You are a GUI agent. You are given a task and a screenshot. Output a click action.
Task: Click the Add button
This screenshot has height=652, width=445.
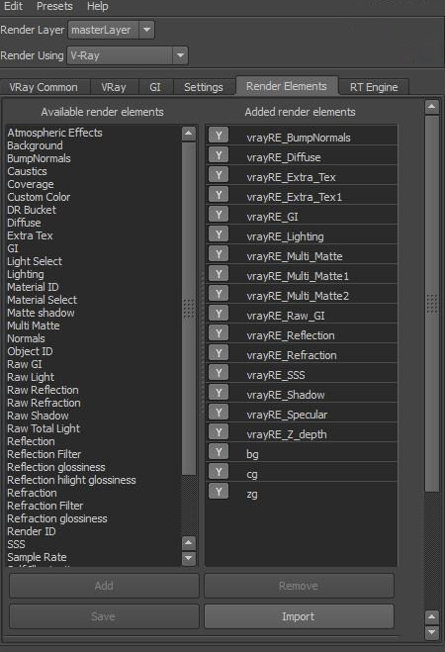pos(104,586)
